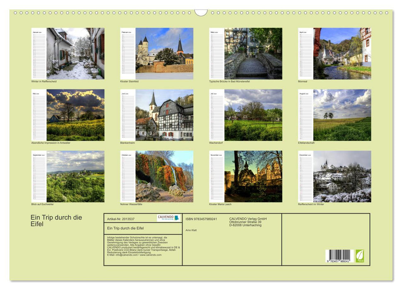Open the Wachendorf meadow photo
The height and width of the screenshot is (290, 402).
253,115
